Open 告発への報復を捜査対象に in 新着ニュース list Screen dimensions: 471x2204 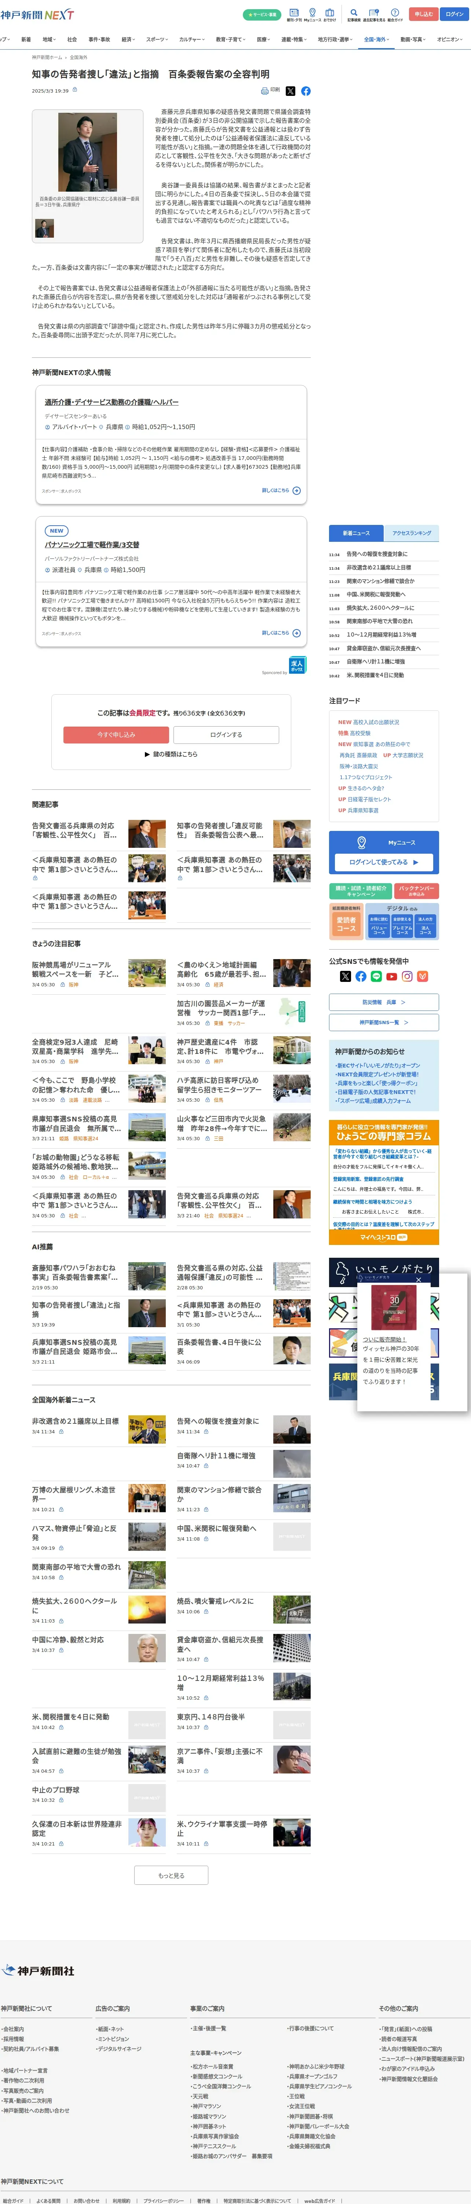click(x=377, y=554)
